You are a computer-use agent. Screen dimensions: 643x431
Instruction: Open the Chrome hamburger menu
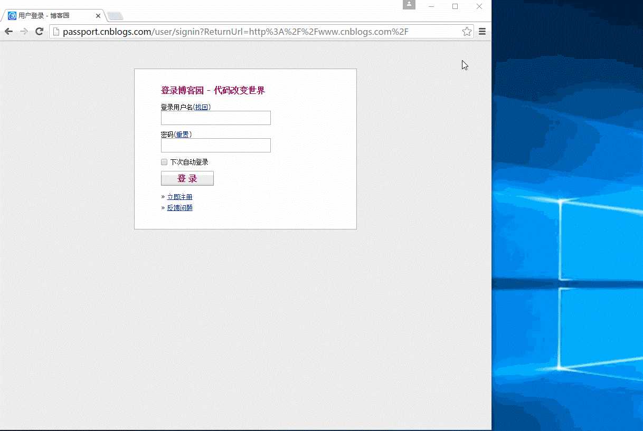[482, 32]
